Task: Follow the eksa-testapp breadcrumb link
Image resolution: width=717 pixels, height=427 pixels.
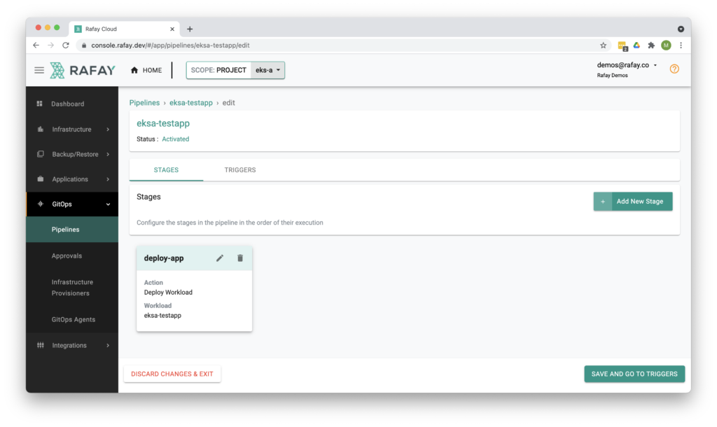Action: pyautogui.click(x=190, y=103)
